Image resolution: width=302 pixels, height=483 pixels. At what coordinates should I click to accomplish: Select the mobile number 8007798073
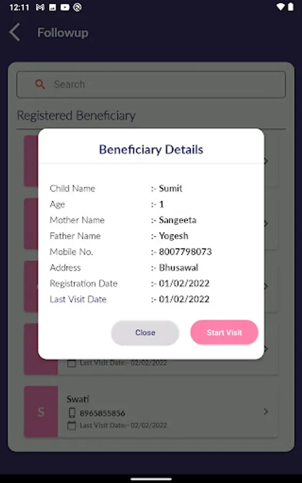(x=185, y=252)
